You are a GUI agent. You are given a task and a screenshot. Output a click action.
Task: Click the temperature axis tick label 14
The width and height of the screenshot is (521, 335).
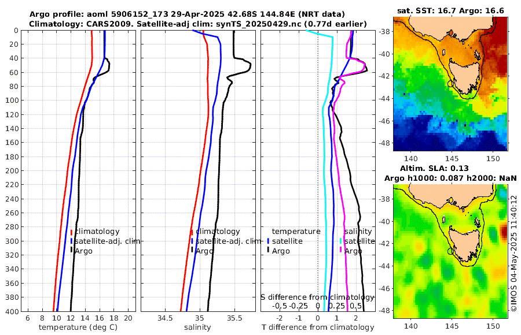(85, 318)
